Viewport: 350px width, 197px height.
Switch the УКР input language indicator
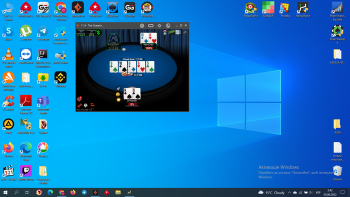tap(318, 192)
